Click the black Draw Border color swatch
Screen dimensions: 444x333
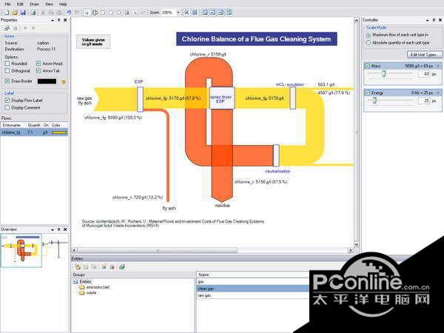pos(47,81)
